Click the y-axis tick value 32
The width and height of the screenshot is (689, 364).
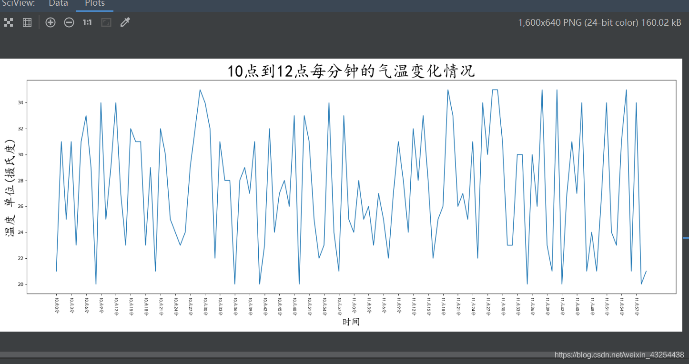21,129
